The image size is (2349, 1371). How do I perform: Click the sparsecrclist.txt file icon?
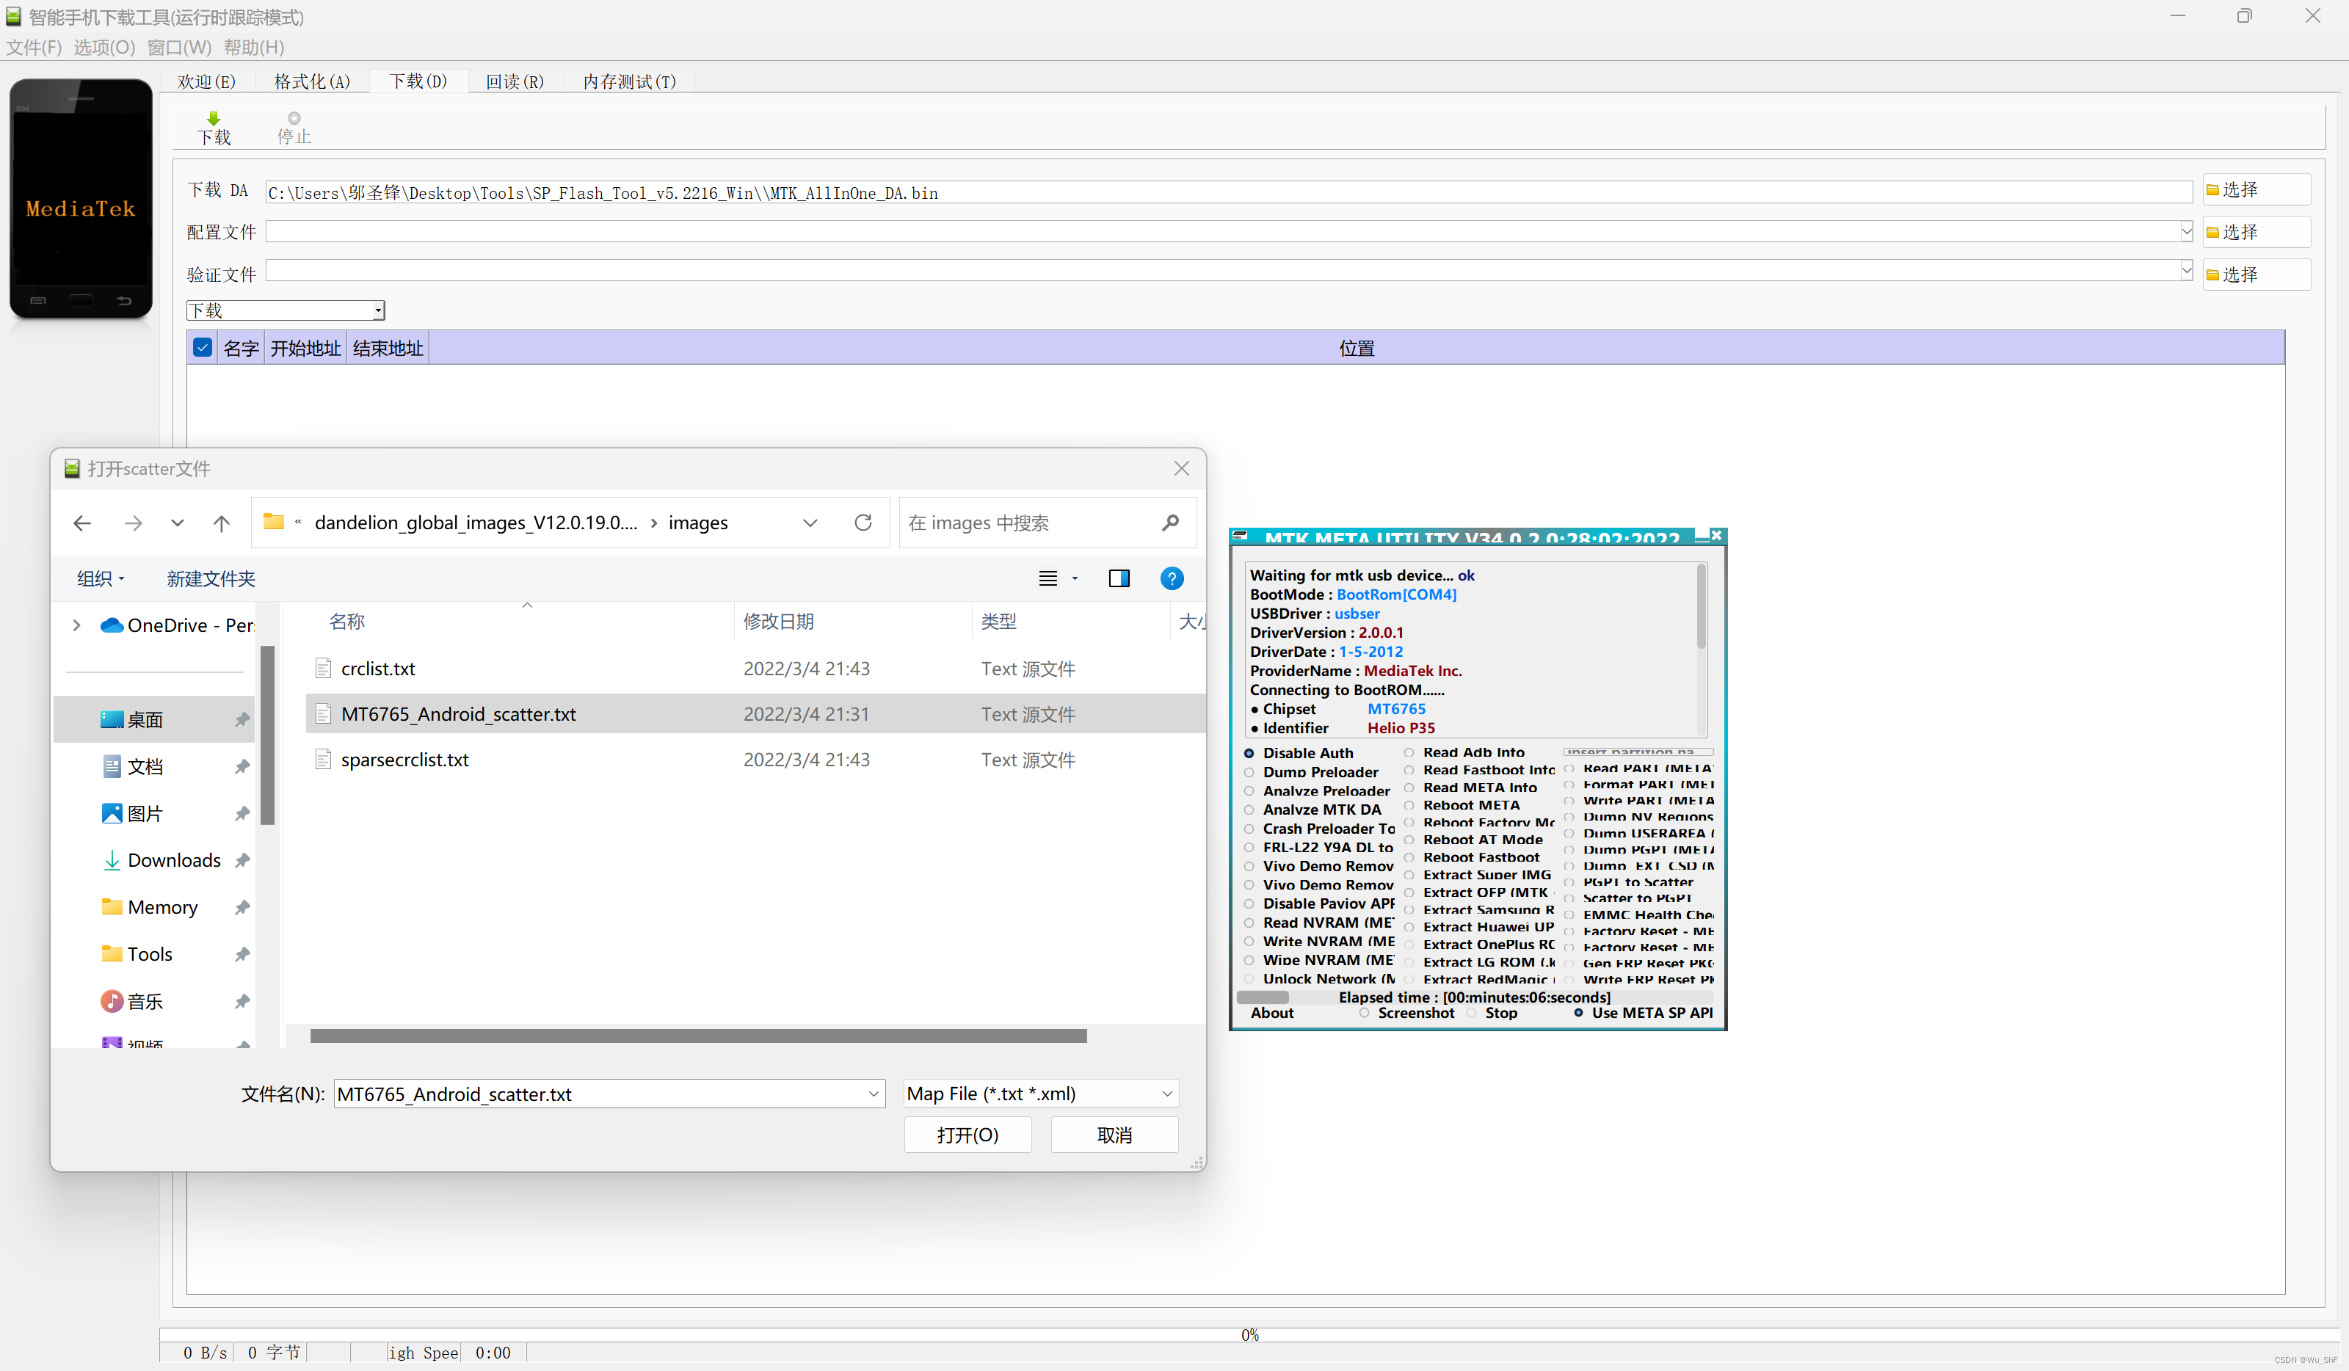322,760
